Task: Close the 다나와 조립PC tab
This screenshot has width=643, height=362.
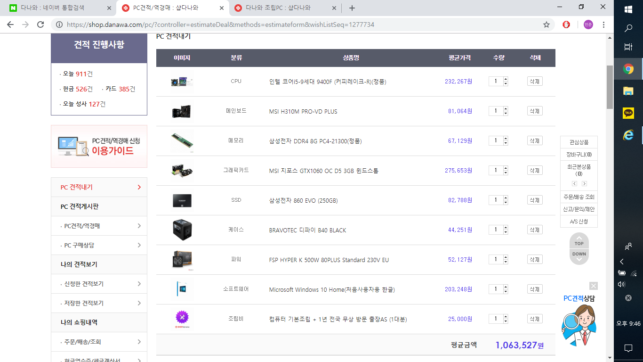Action: click(334, 8)
